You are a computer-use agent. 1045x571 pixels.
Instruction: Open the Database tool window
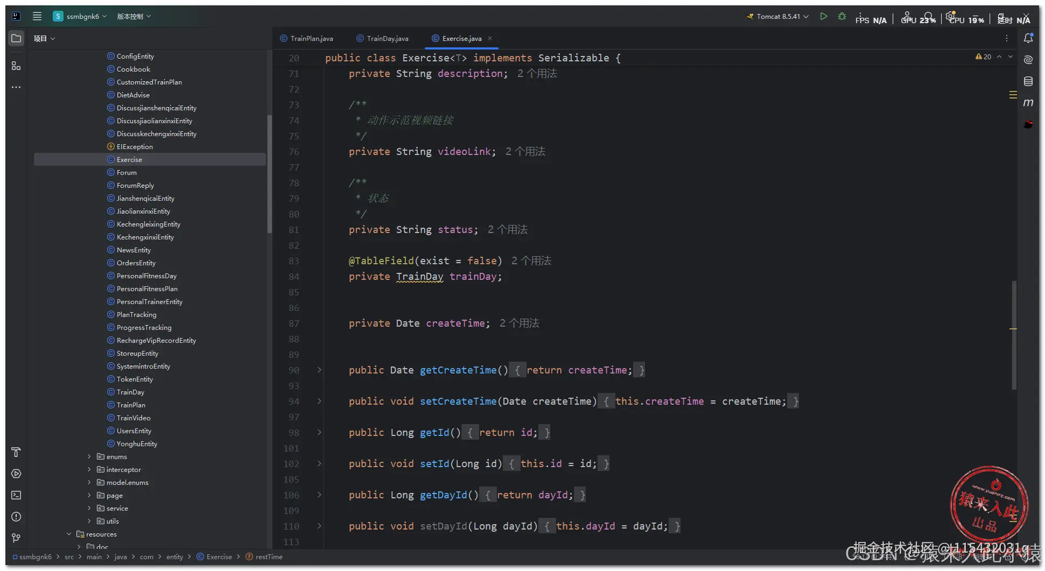1028,81
